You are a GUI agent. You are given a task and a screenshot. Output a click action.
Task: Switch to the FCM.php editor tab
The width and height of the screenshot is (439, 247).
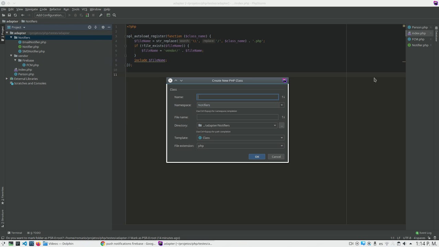click(418, 39)
